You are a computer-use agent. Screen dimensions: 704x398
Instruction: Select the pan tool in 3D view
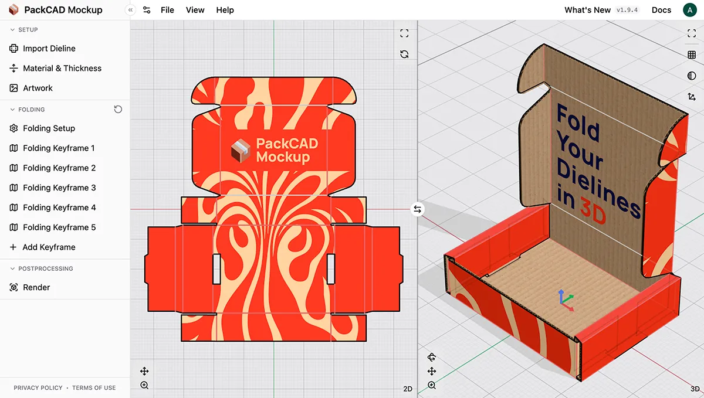pyautogui.click(x=432, y=371)
